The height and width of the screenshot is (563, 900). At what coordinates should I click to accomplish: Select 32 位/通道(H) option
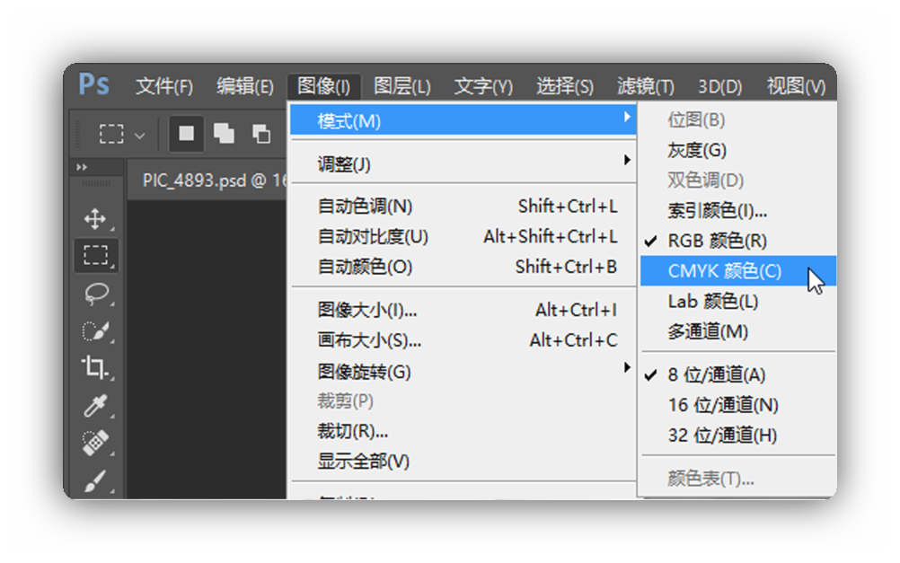737,435
